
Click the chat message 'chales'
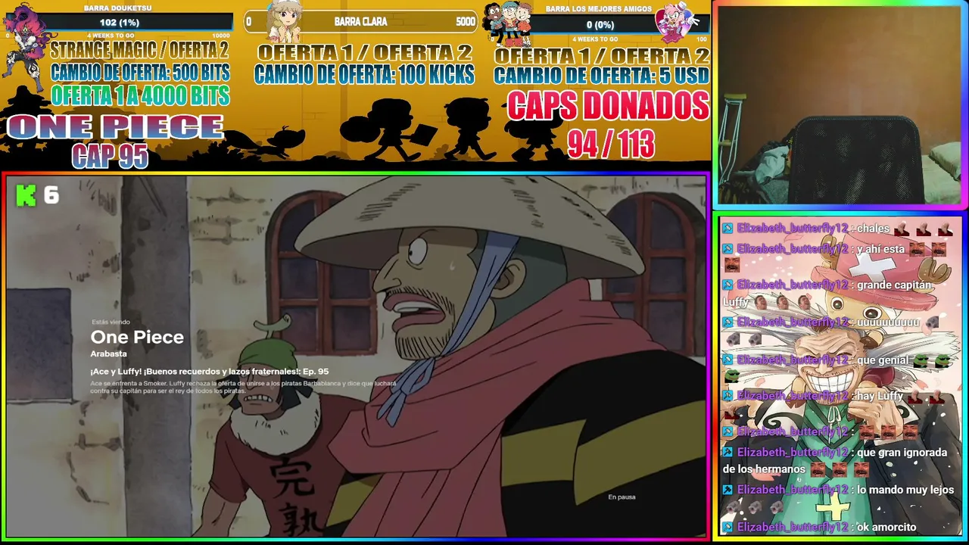coord(873,229)
